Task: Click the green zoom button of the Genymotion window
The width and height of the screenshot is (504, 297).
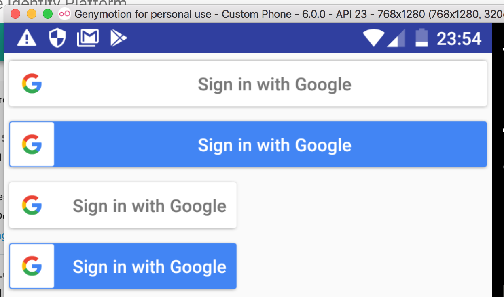Action: [47, 13]
